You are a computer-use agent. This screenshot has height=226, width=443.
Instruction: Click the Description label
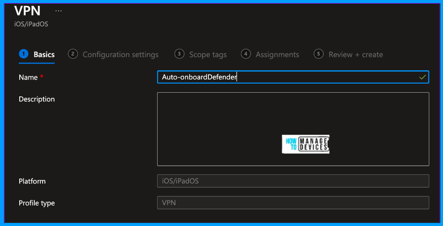pyautogui.click(x=37, y=99)
